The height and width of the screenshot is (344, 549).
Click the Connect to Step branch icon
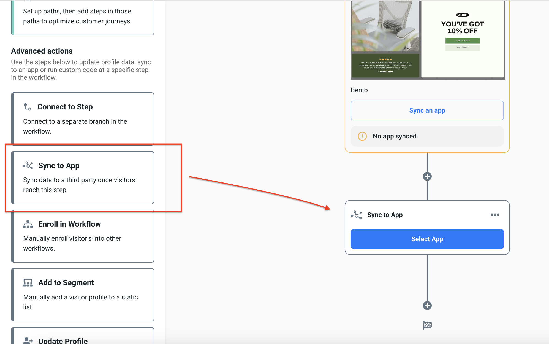28,107
